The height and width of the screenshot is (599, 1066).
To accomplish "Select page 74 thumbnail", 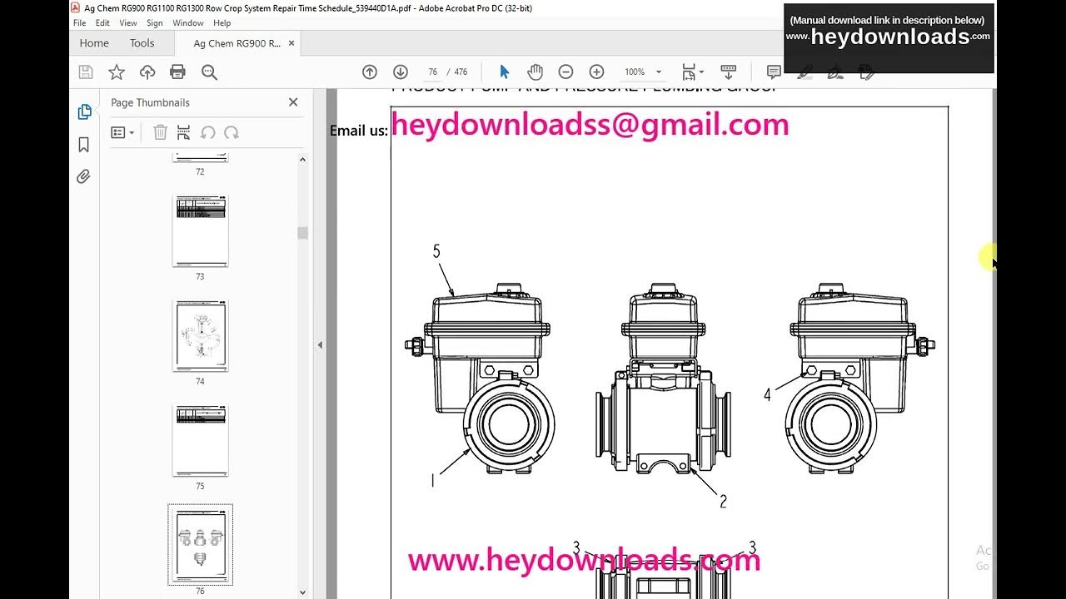I will click(200, 336).
